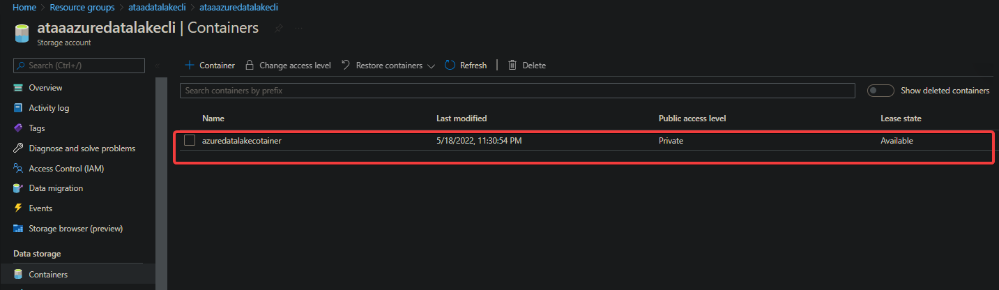Screen dimensions: 999x290
Task: Click the Public access level column header
Action: coord(692,119)
